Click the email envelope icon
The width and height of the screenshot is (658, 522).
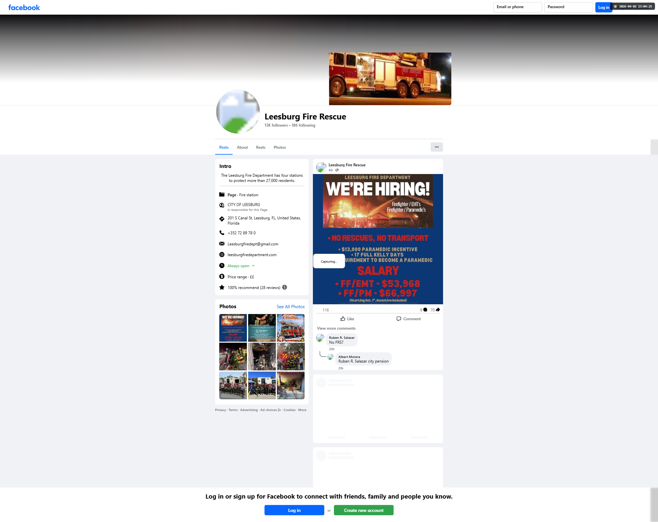(222, 244)
